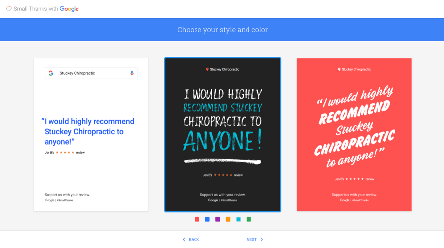Click the location pin on black poster

click(x=207, y=69)
